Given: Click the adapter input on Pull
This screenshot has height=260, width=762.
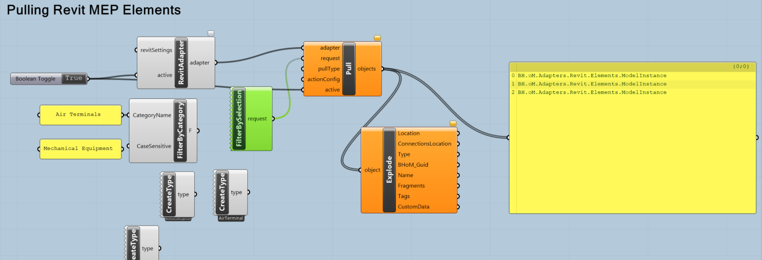Looking at the screenshot, I should point(329,48).
